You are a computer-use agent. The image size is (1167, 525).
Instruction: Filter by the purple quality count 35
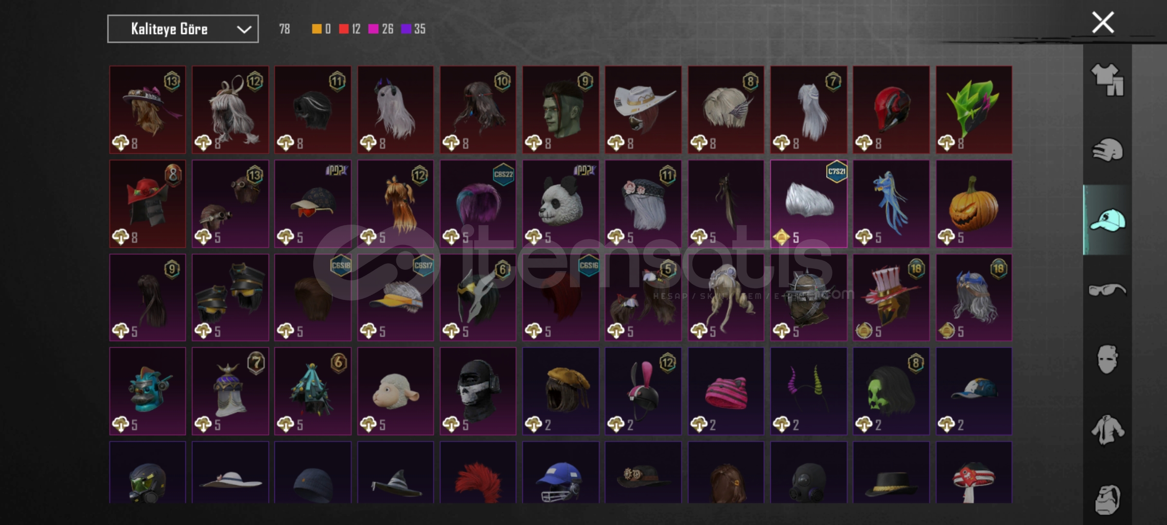coord(413,29)
